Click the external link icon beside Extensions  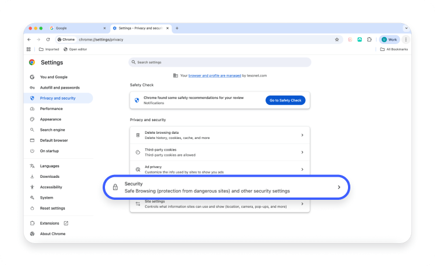[66, 223]
